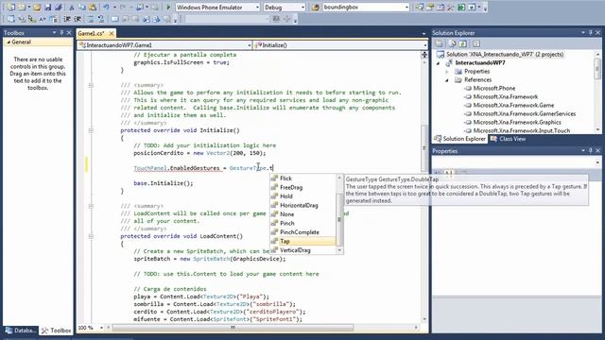Click the New Project toolbar icon

tap(11, 7)
